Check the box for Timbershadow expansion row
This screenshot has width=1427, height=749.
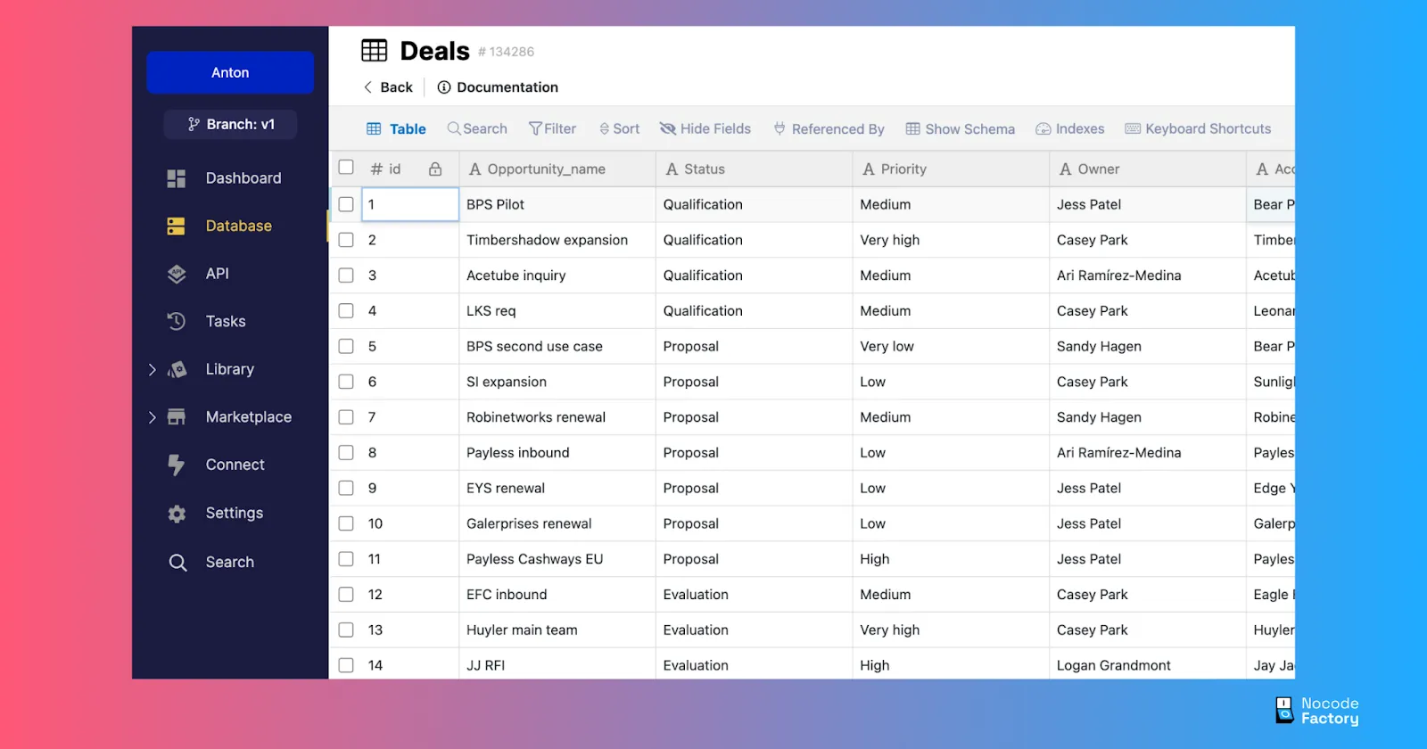coord(346,240)
